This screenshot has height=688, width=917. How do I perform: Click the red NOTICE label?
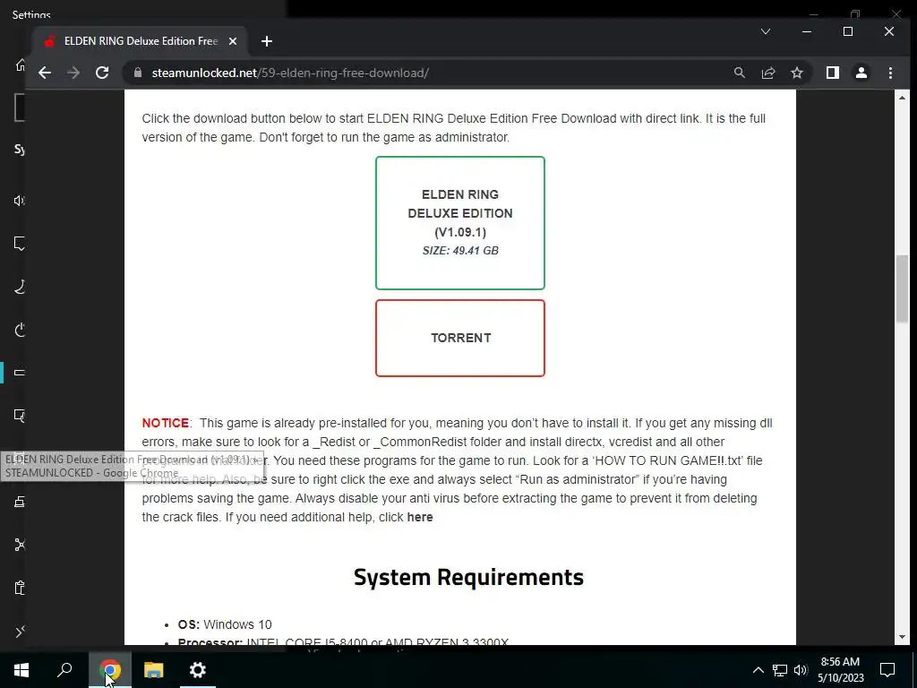click(166, 423)
